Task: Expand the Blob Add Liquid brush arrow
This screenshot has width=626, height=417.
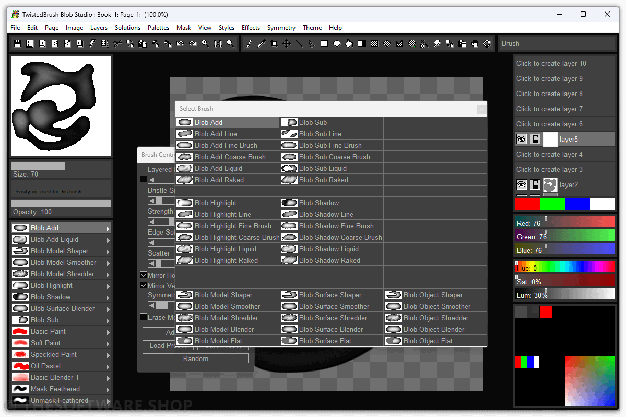Action: tap(108, 240)
